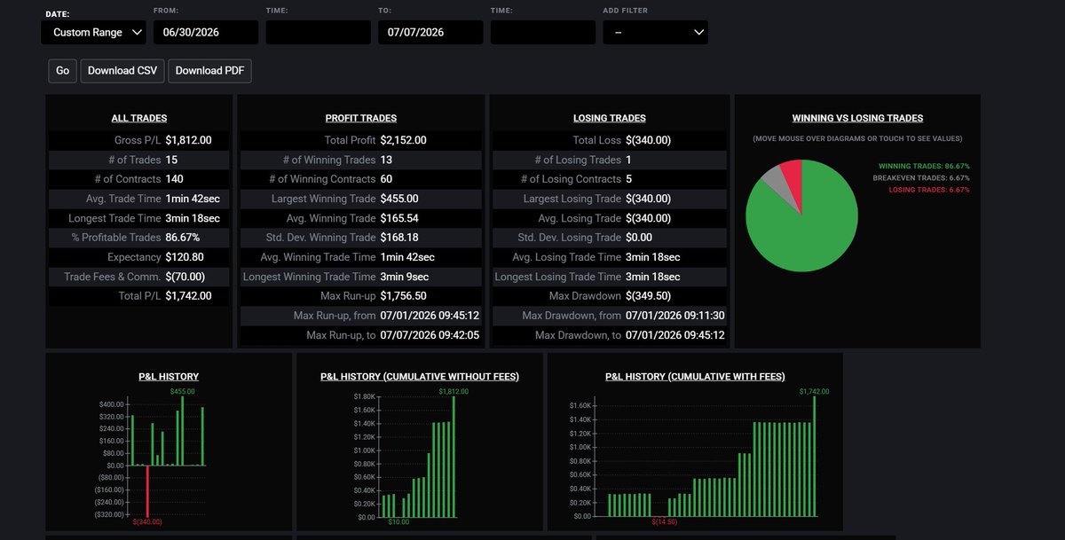Click Avg. Winning Trade value $165.54

point(399,218)
